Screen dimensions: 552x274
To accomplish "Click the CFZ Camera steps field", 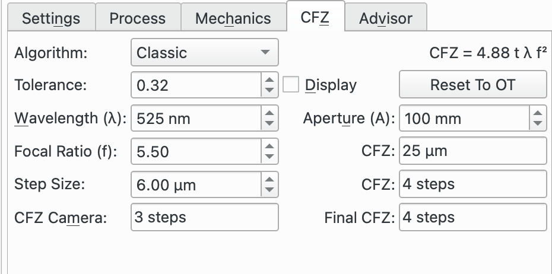I will click(x=204, y=218).
